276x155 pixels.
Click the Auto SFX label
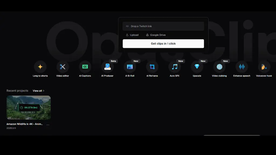click(x=175, y=76)
